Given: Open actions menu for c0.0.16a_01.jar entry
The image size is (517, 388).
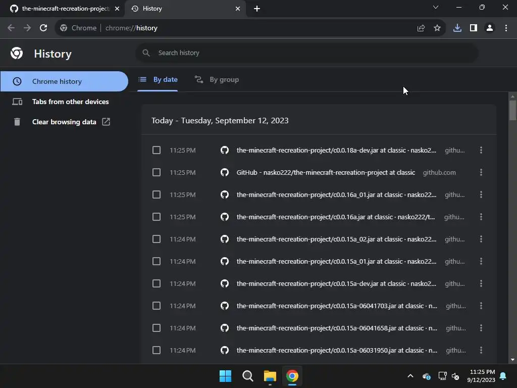Looking at the screenshot, I should point(481,195).
